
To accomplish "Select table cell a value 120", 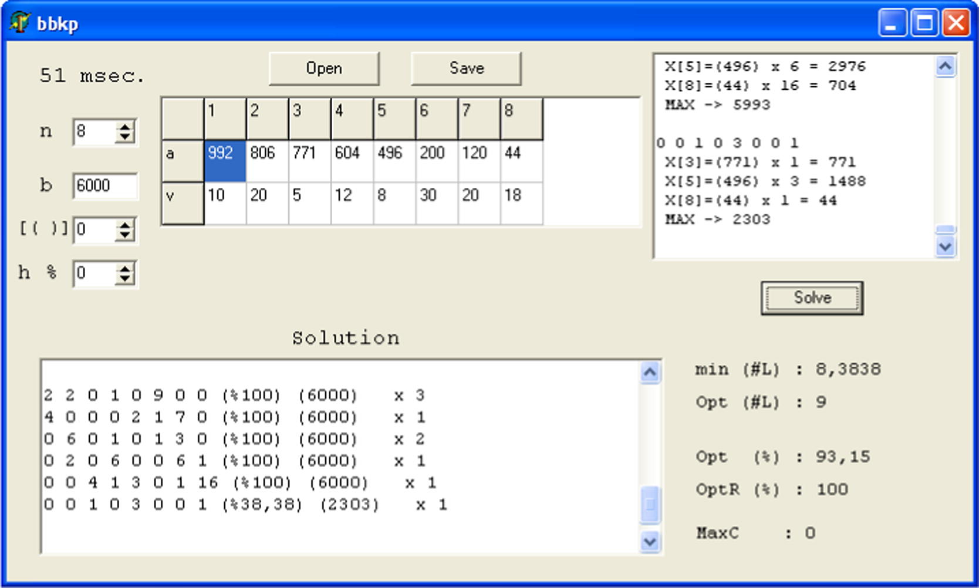I will point(479,161).
